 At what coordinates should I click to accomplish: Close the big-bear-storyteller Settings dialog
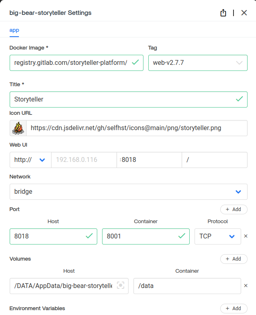244,13
